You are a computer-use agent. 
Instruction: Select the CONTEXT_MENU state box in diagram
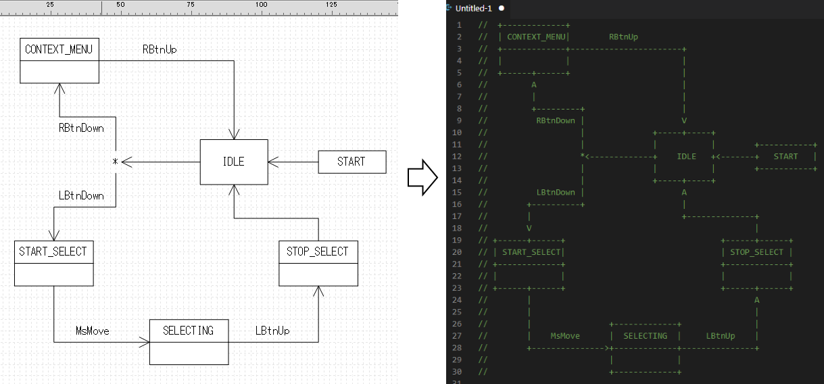(59, 60)
